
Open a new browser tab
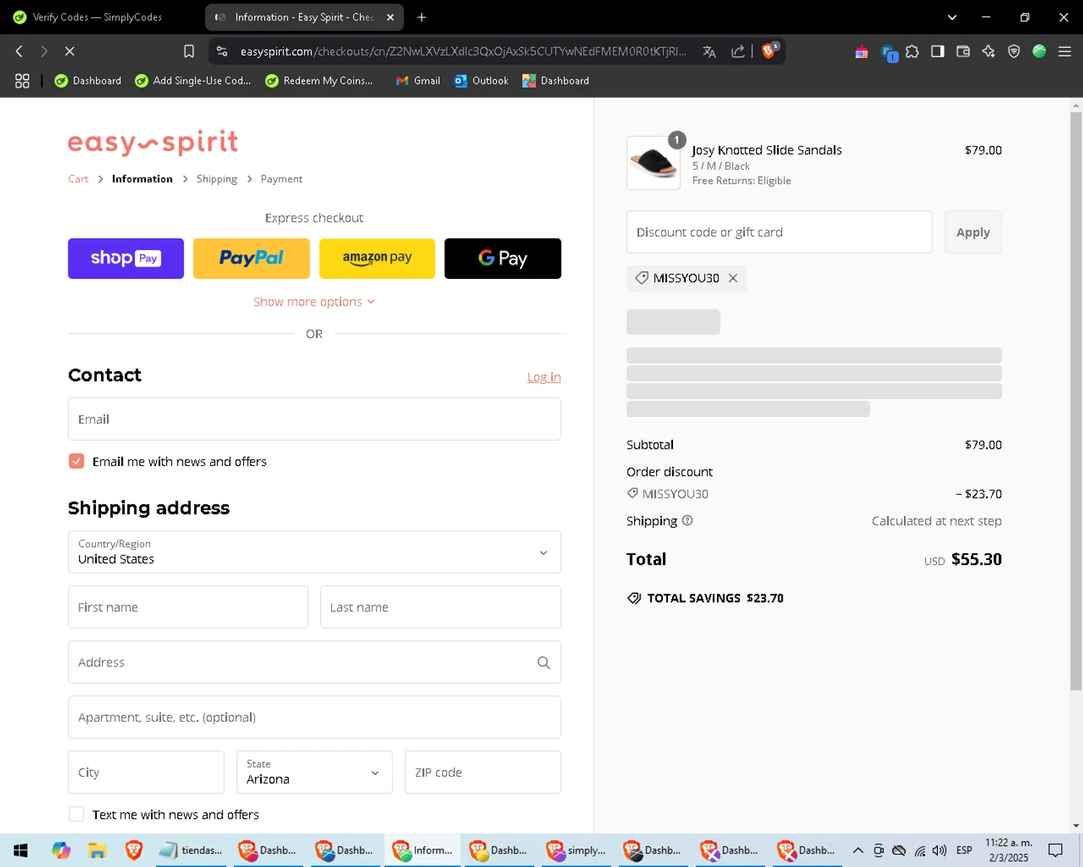422,17
